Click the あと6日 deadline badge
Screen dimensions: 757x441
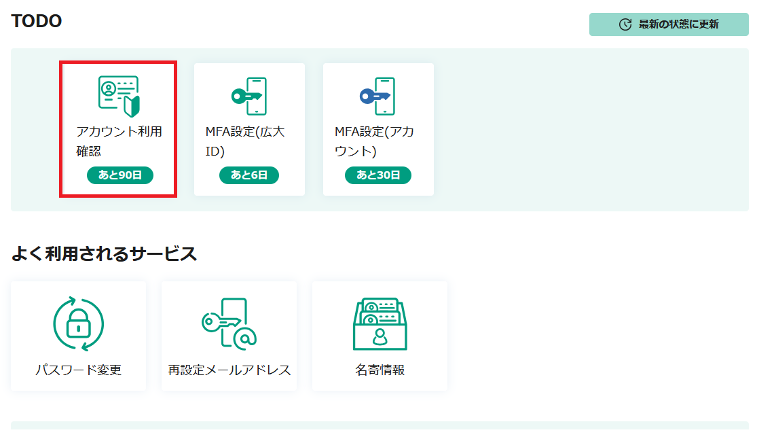click(x=249, y=175)
